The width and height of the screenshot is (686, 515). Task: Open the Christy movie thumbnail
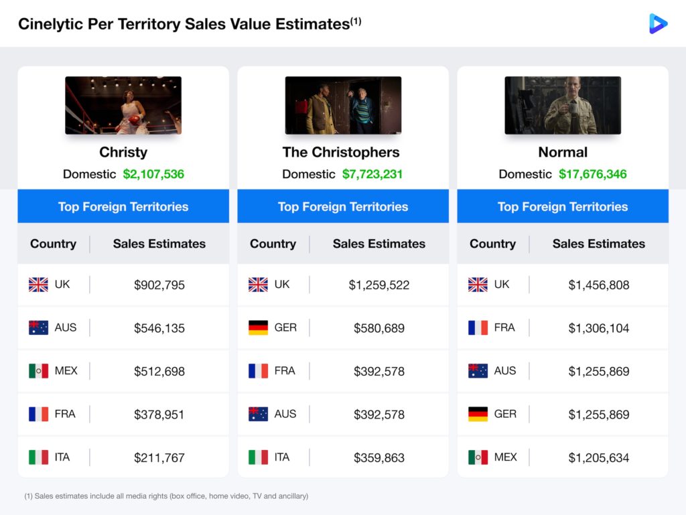point(123,105)
